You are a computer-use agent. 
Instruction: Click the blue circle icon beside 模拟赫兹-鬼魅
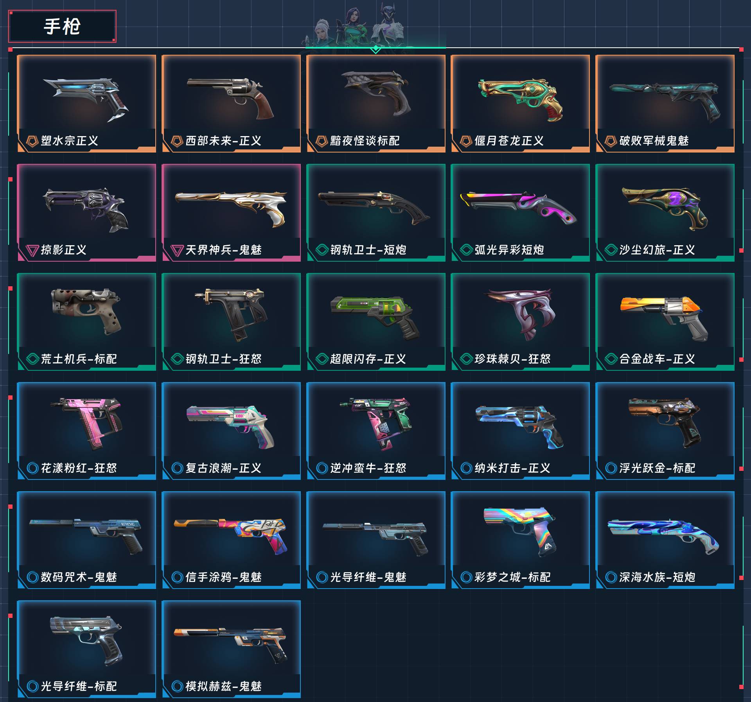click(x=177, y=686)
